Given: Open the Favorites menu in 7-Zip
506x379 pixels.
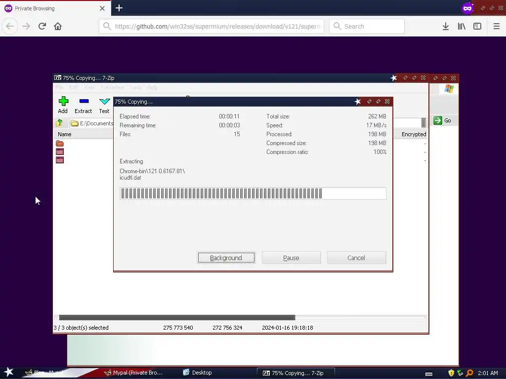Looking at the screenshot, I should [112, 87].
